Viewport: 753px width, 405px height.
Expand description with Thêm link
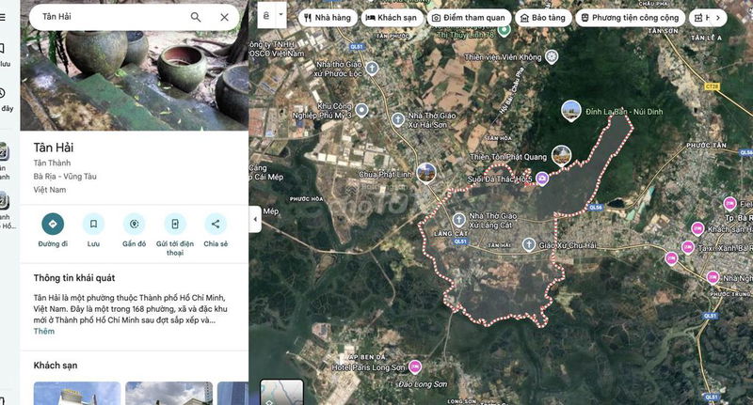click(x=43, y=331)
